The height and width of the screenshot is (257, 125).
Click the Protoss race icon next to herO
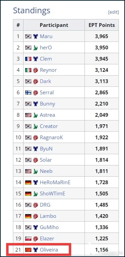[x=35, y=48]
